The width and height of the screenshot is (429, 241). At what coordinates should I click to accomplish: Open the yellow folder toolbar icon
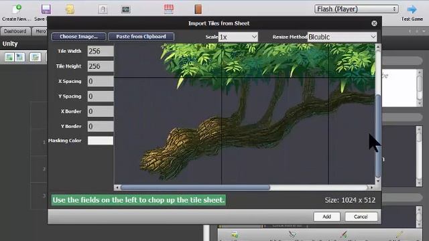pos(70,9)
